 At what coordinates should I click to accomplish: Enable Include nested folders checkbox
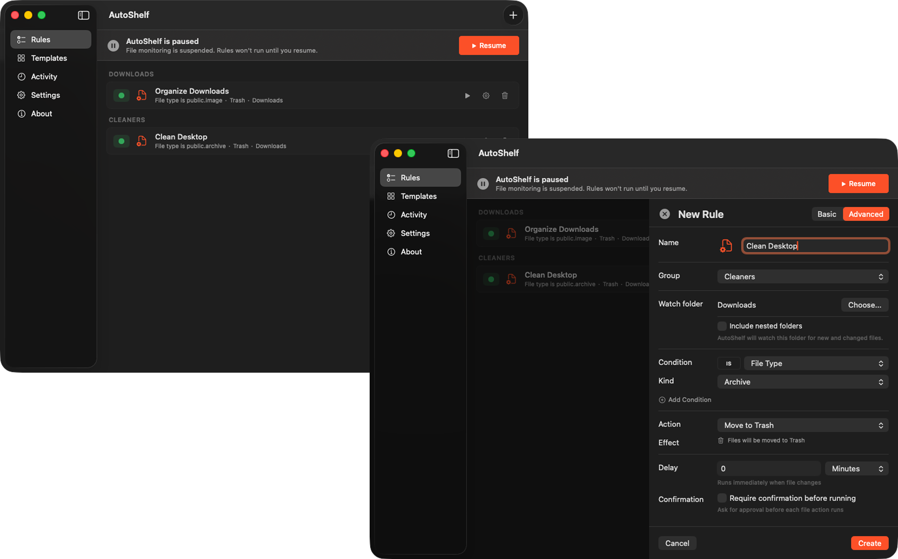(722, 326)
